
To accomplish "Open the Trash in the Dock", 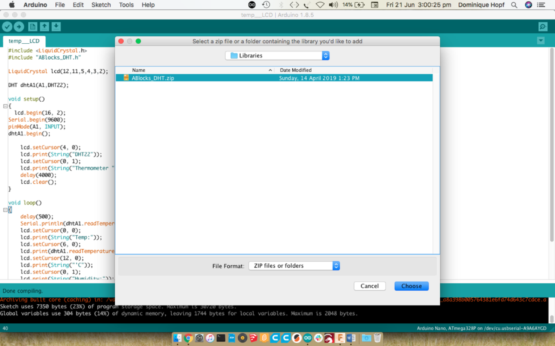I will [x=378, y=338].
